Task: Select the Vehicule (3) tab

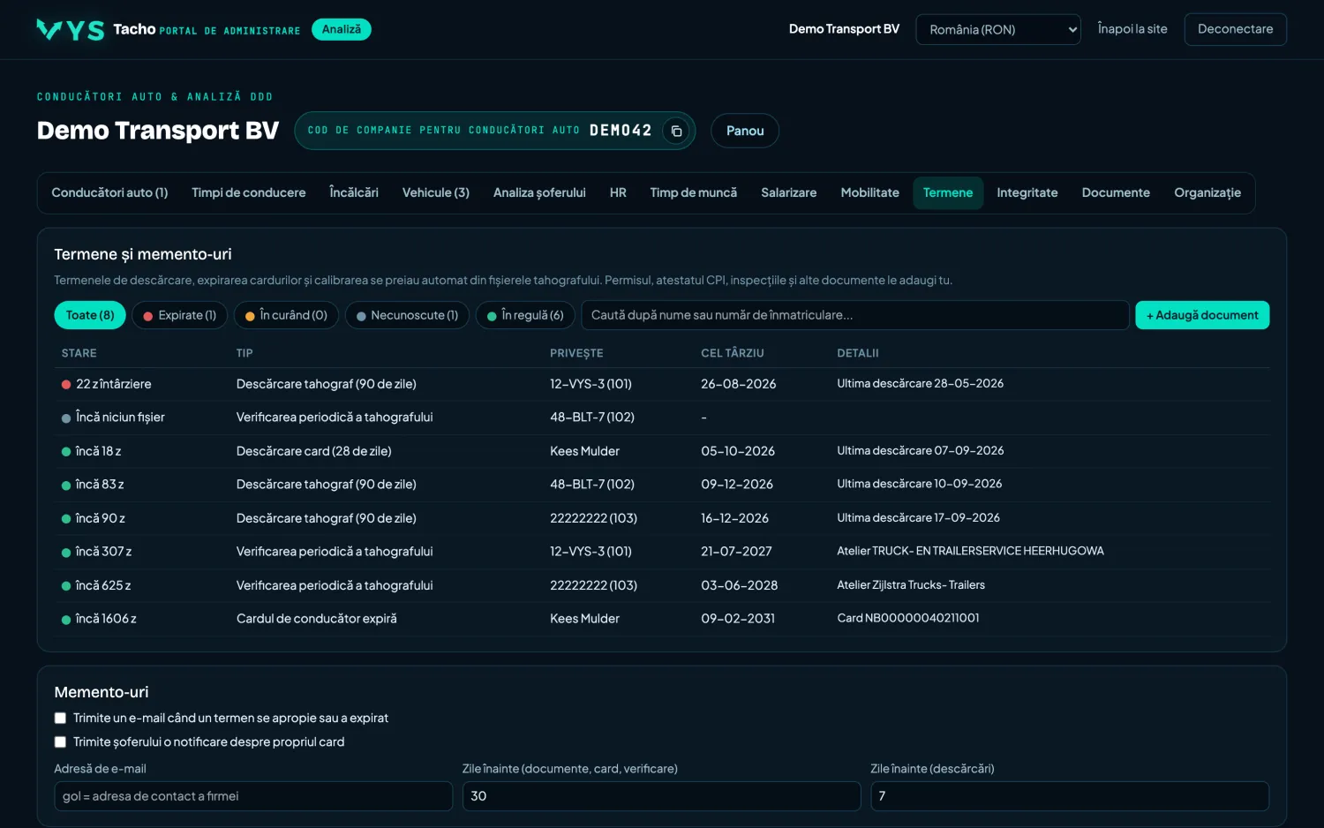Action: (436, 192)
